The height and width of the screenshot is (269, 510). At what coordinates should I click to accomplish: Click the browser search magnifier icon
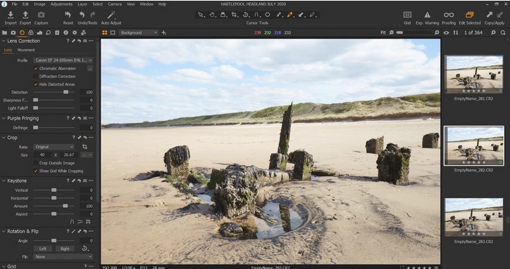click(x=503, y=32)
